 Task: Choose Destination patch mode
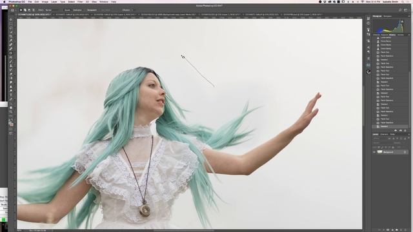point(77,10)
